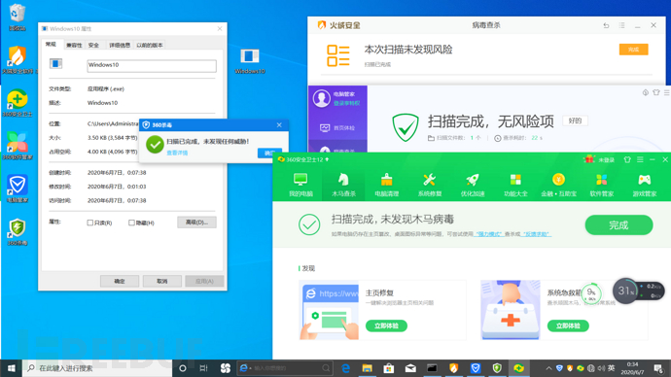
Task: Close the 360杀毒 scan dialog
Action: pos(279,124)
